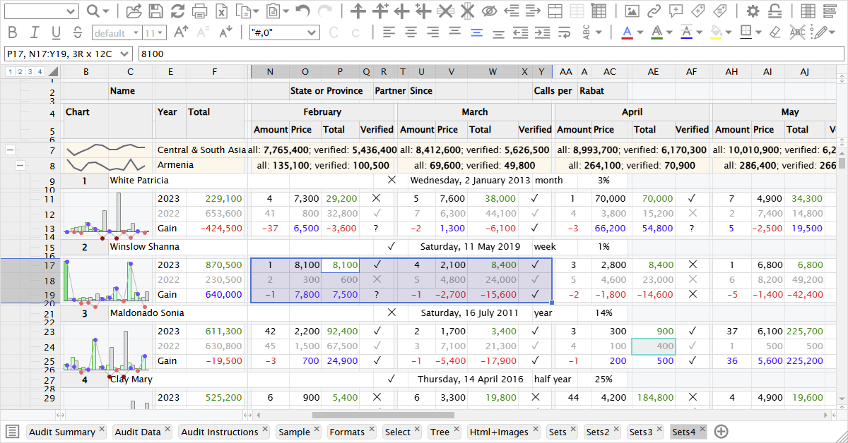The image size is (848, 443).
Task: Click outline level 2 button
Action: [x=20, y=71]
